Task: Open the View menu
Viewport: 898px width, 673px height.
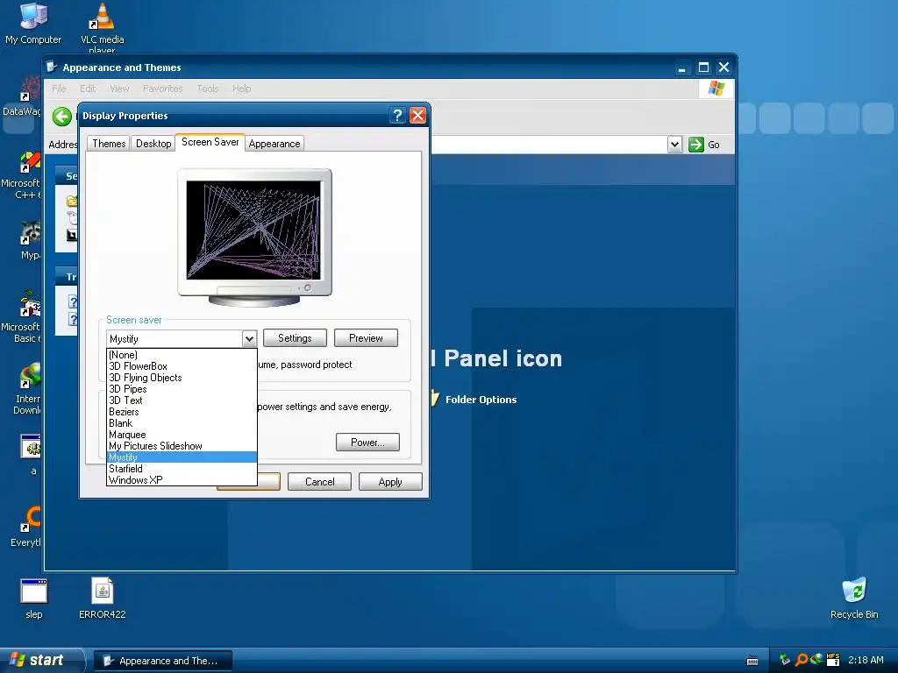Action: (119, 89)
